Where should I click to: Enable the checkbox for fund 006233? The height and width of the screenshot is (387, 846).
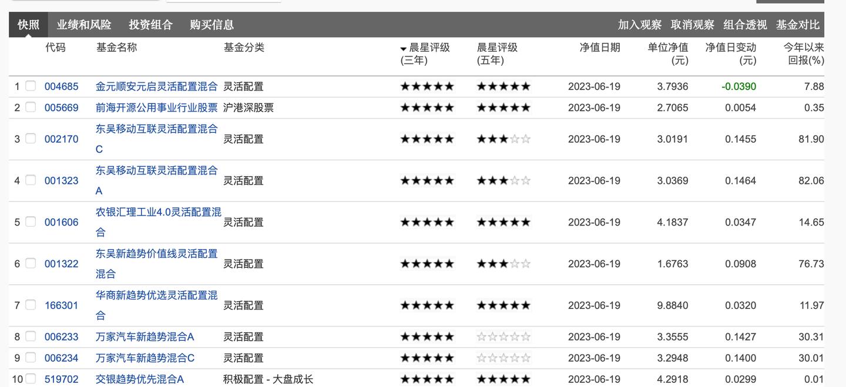(x=31, y=336)
